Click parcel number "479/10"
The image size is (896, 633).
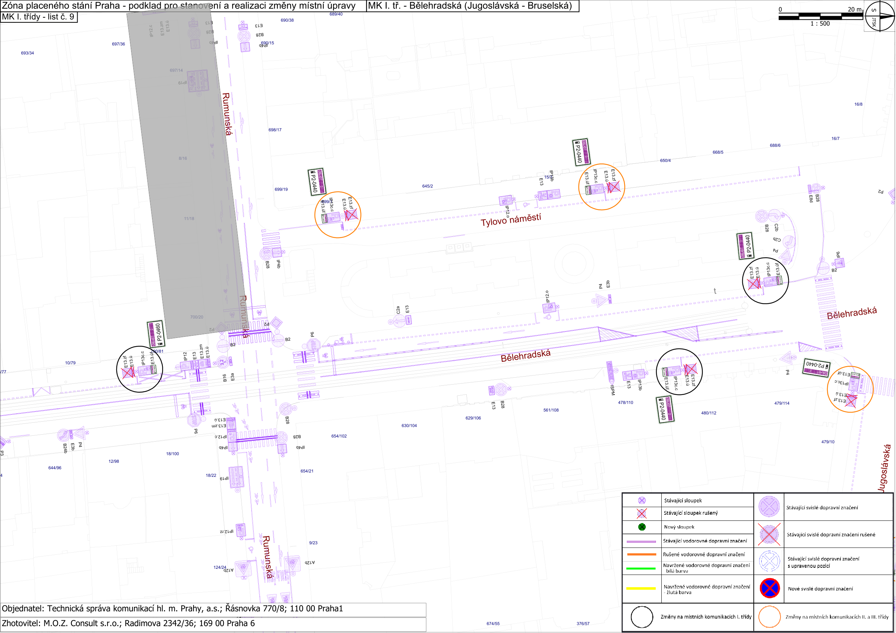point(828,442)
